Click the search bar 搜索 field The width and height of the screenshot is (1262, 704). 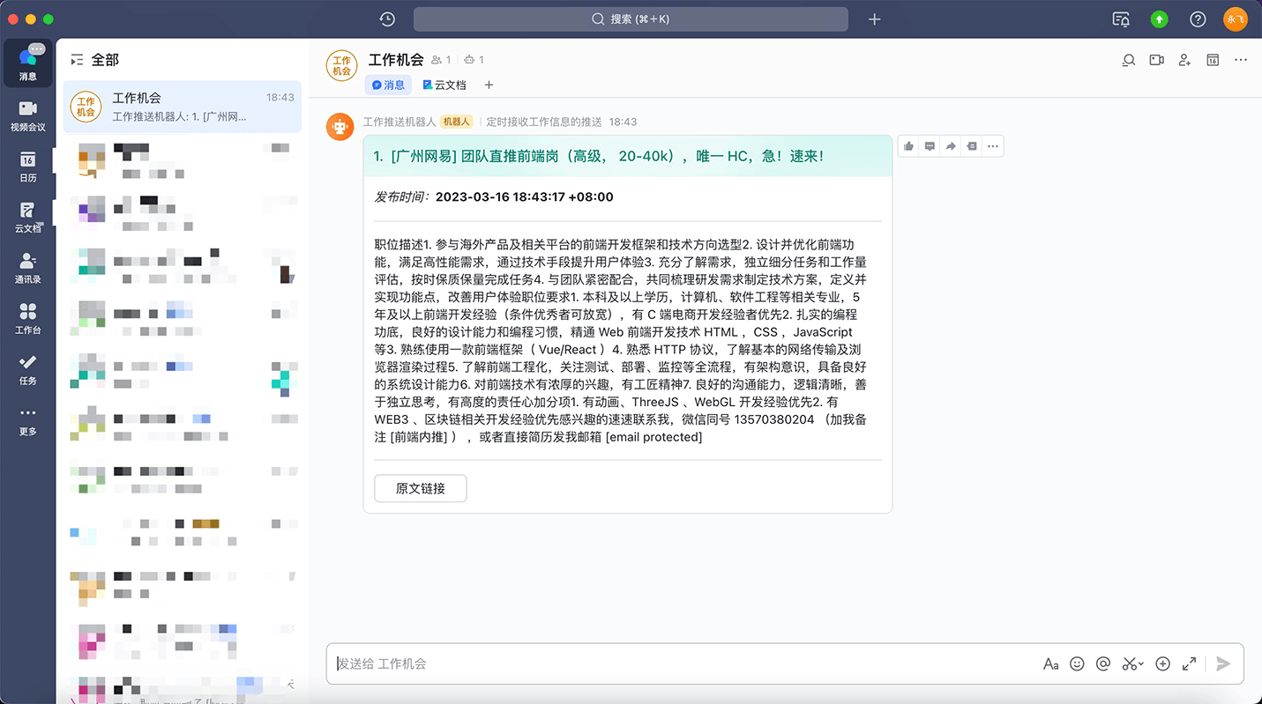click(631, 19)
